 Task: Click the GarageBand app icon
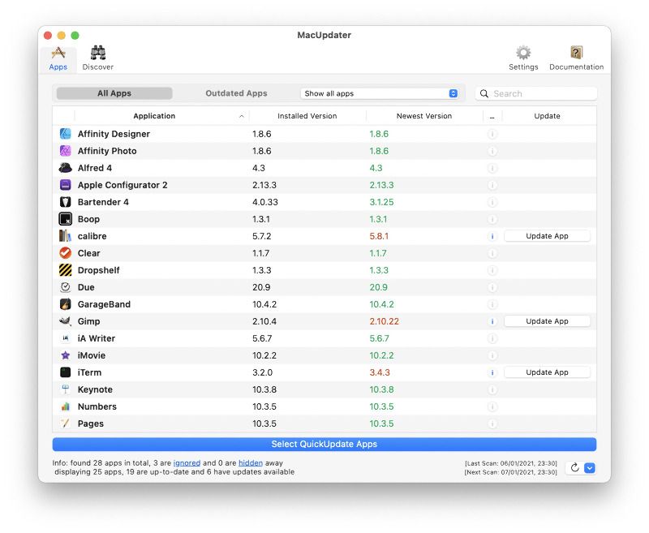66,304
